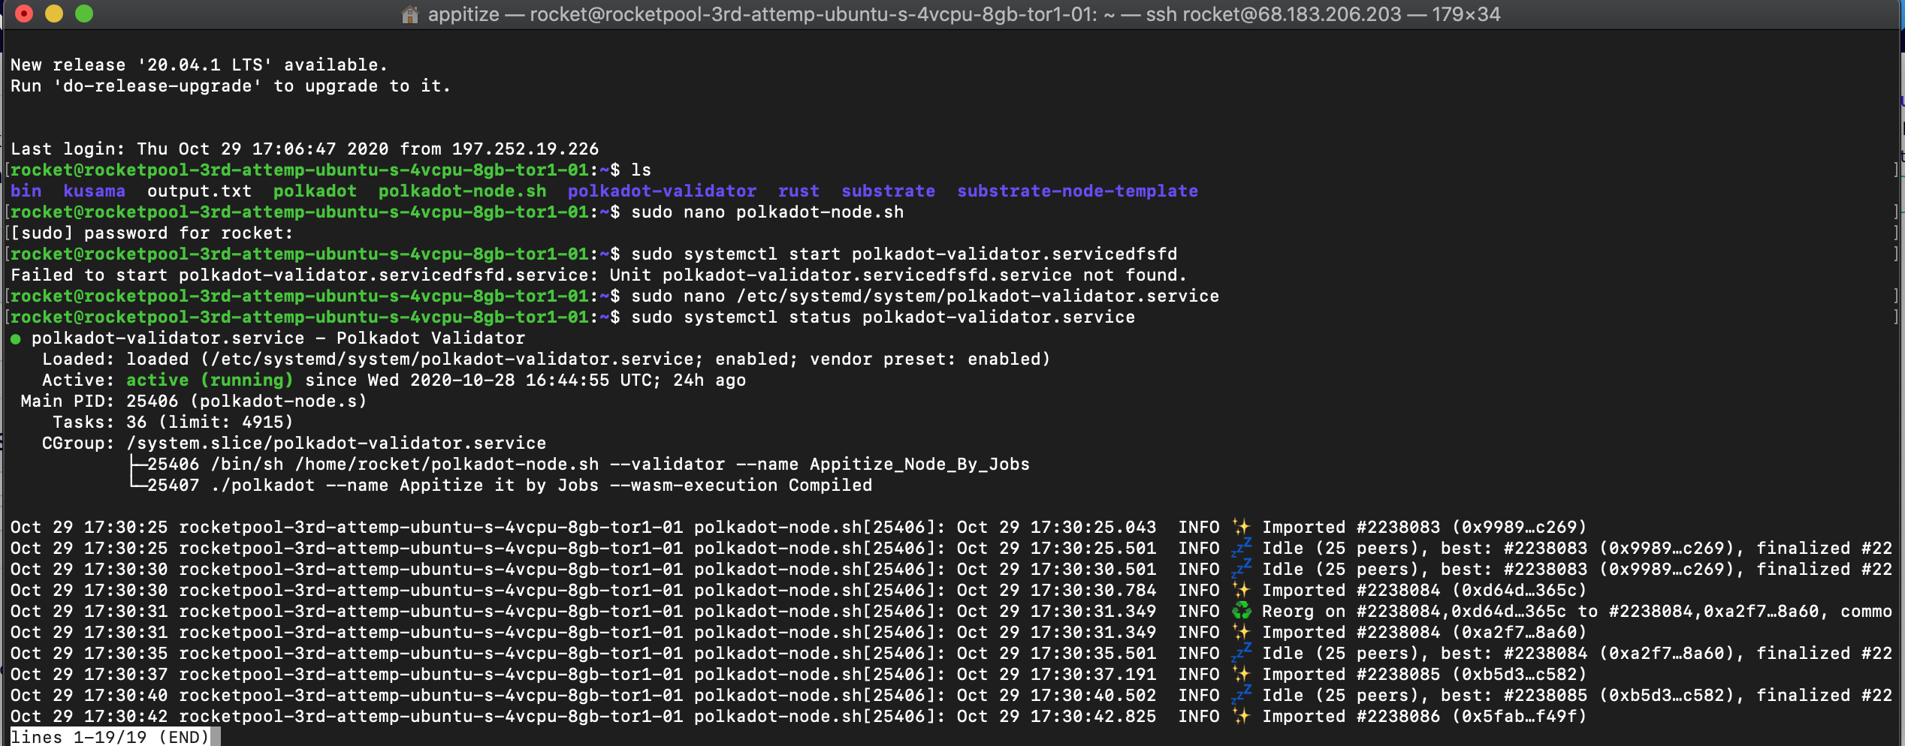Click 'CGroup: /system.slice/polkadot-validator.service' line
This screenshot has height=746, width=1905.
click(294, 444)
